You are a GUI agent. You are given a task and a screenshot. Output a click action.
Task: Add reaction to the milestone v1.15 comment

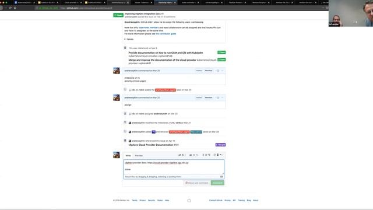point(217,71)
